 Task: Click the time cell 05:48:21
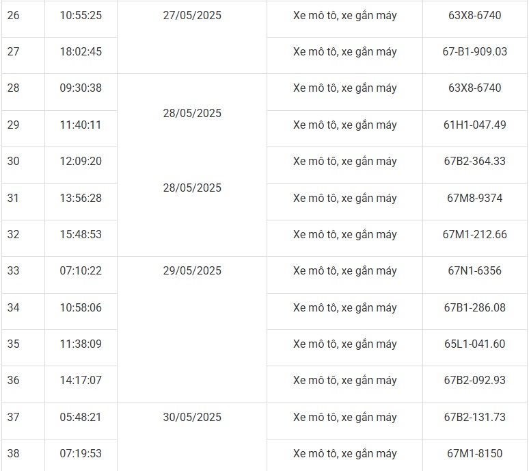[x=81, y=417]
